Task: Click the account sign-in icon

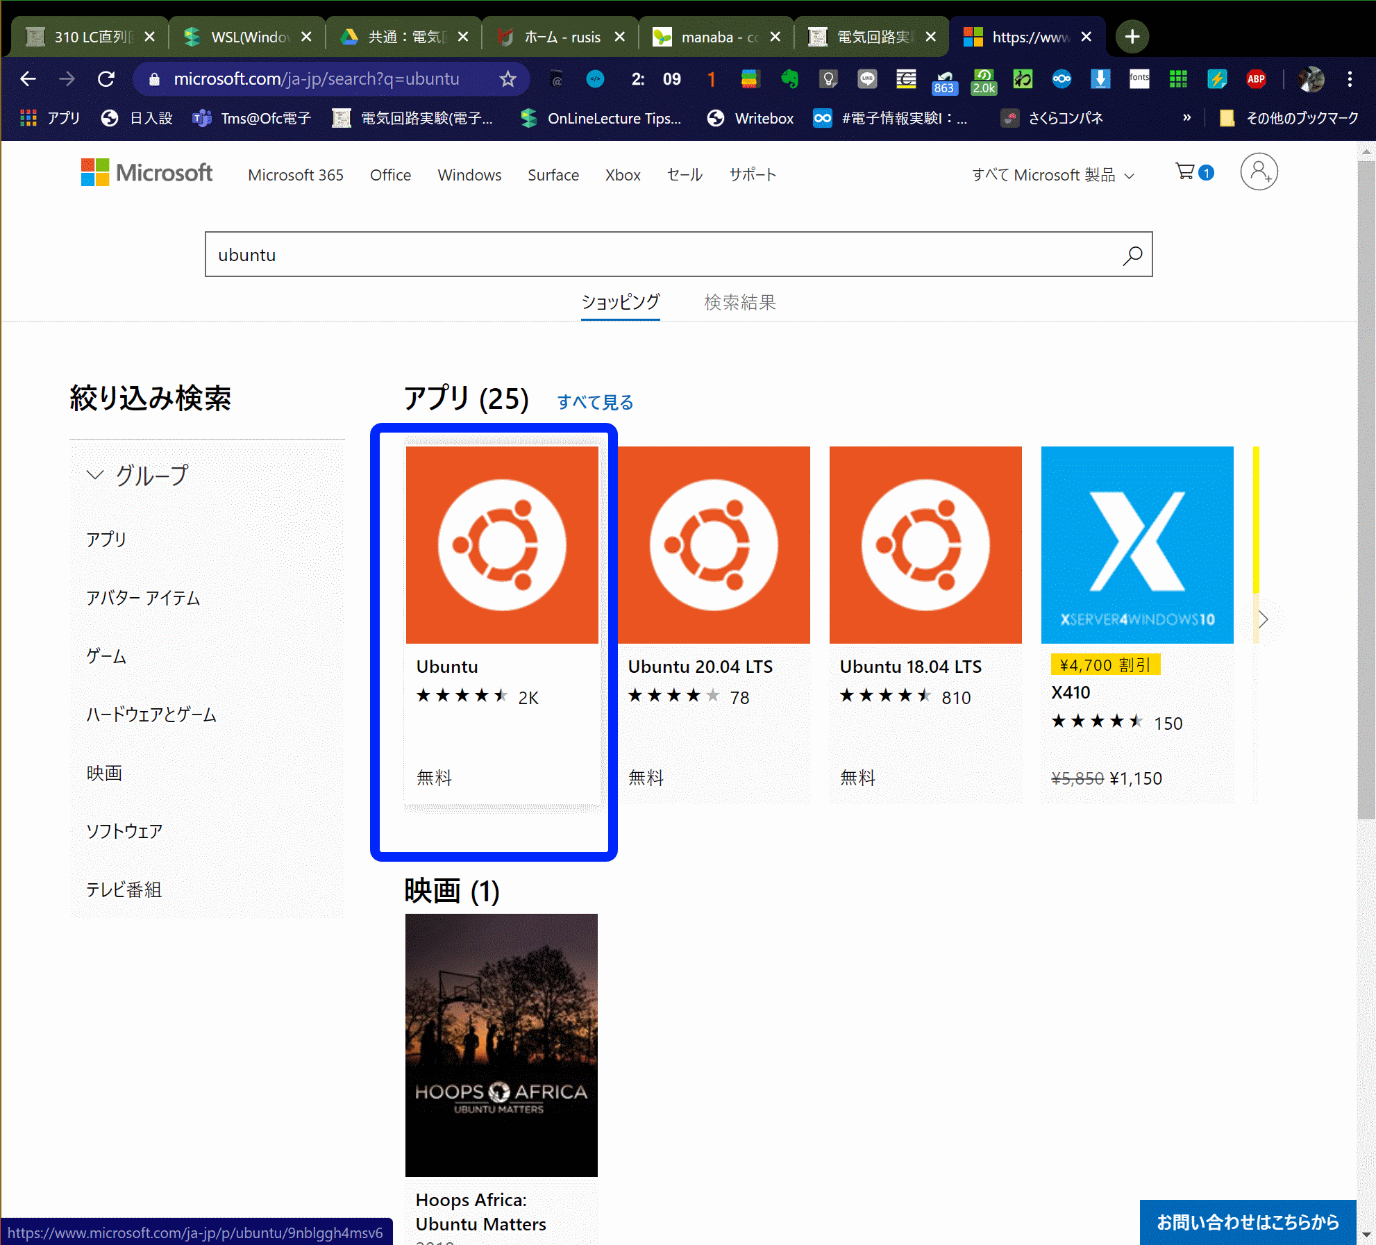Action: [x=1259, y=172]
